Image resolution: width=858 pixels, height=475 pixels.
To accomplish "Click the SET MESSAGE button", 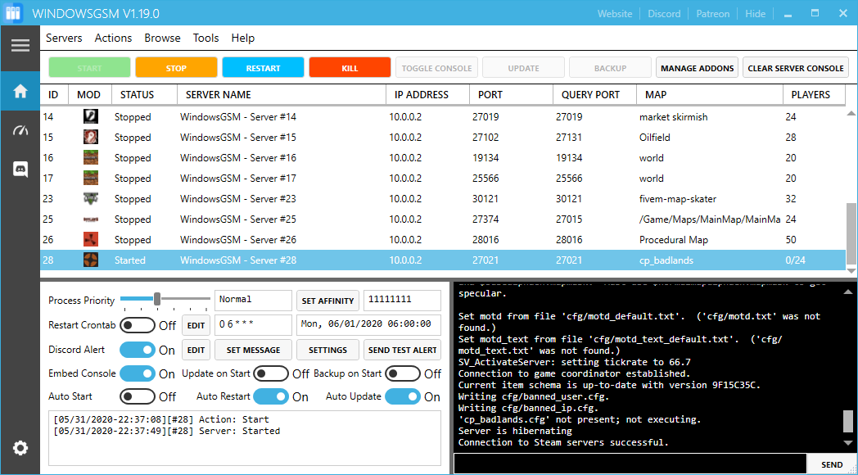I will (253, 350).
